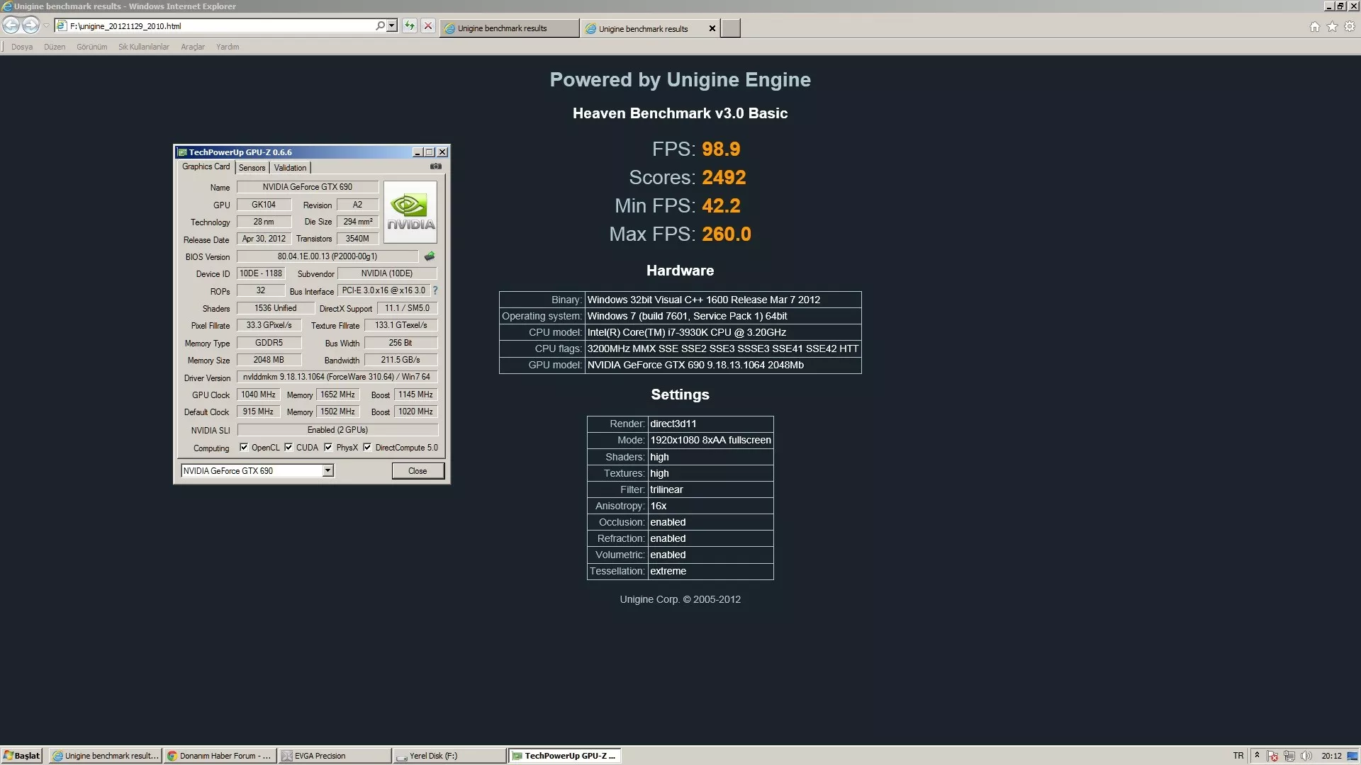Open Unigine benchmark results taskbar button
Viewport: 1361px width, 765px height.
click(106, 756)
